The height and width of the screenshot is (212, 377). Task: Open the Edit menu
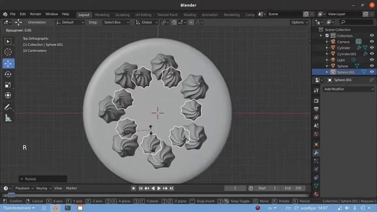point(22,14)
